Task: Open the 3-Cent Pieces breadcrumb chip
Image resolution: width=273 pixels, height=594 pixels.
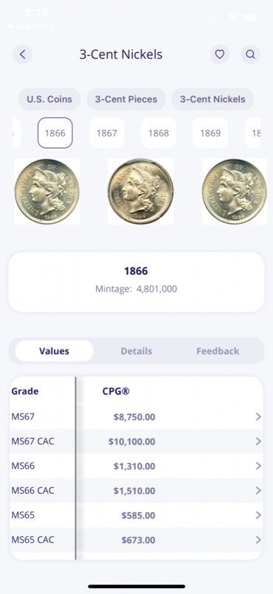Action: [126, 99]
